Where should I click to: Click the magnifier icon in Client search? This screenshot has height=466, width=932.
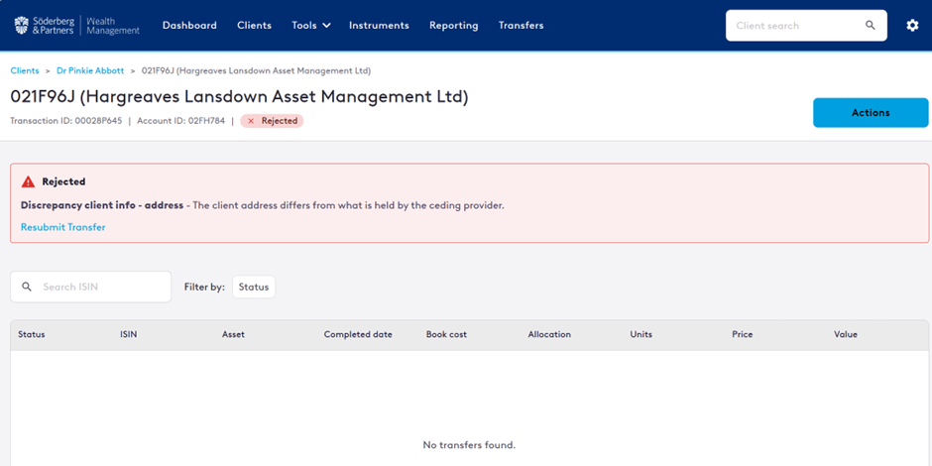pos(871,26)
